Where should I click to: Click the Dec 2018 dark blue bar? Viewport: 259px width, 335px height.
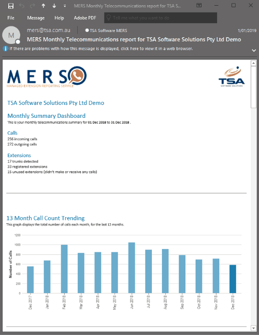(x=233, y=279)
